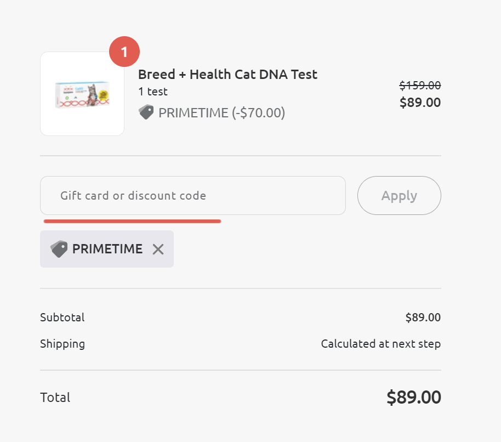Click the Shipping label
This screenshot has width=501, height=442.
62,344
